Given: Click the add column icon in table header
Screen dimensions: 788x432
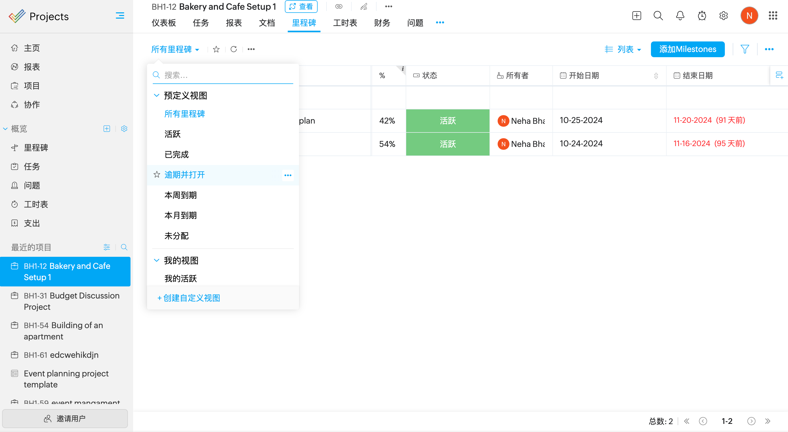Looking at the screenshot, I should (x=779, y=75).
